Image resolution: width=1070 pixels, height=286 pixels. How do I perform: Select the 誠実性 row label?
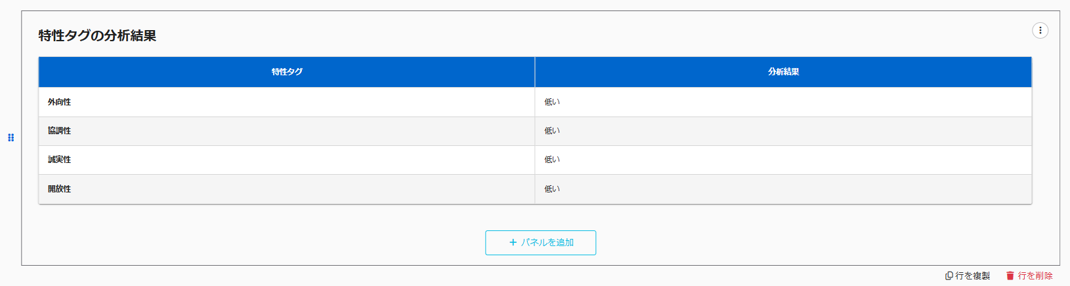[x=59, y=160]
